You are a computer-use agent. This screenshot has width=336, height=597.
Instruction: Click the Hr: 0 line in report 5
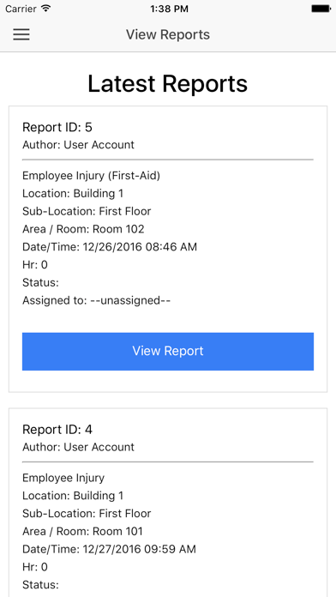tap(35, 264)
